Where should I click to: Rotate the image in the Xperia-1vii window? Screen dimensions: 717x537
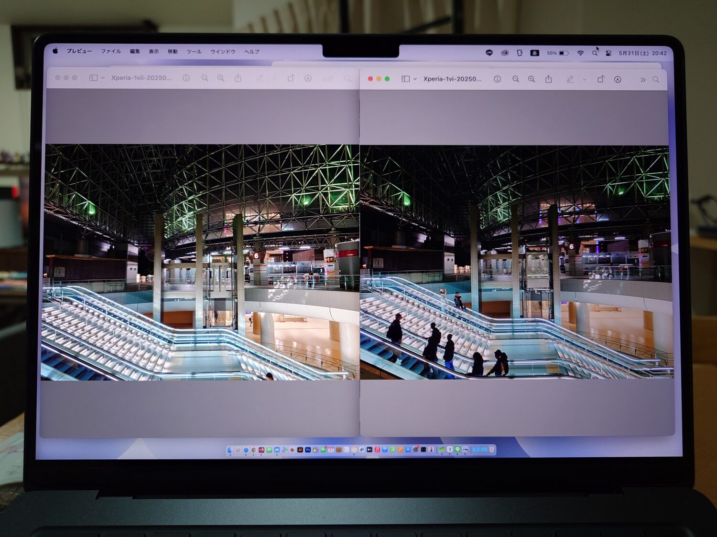(x=291, y=78)
